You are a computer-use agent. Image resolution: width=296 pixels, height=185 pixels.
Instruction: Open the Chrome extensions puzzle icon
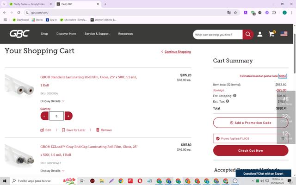[x=274, y=12]
